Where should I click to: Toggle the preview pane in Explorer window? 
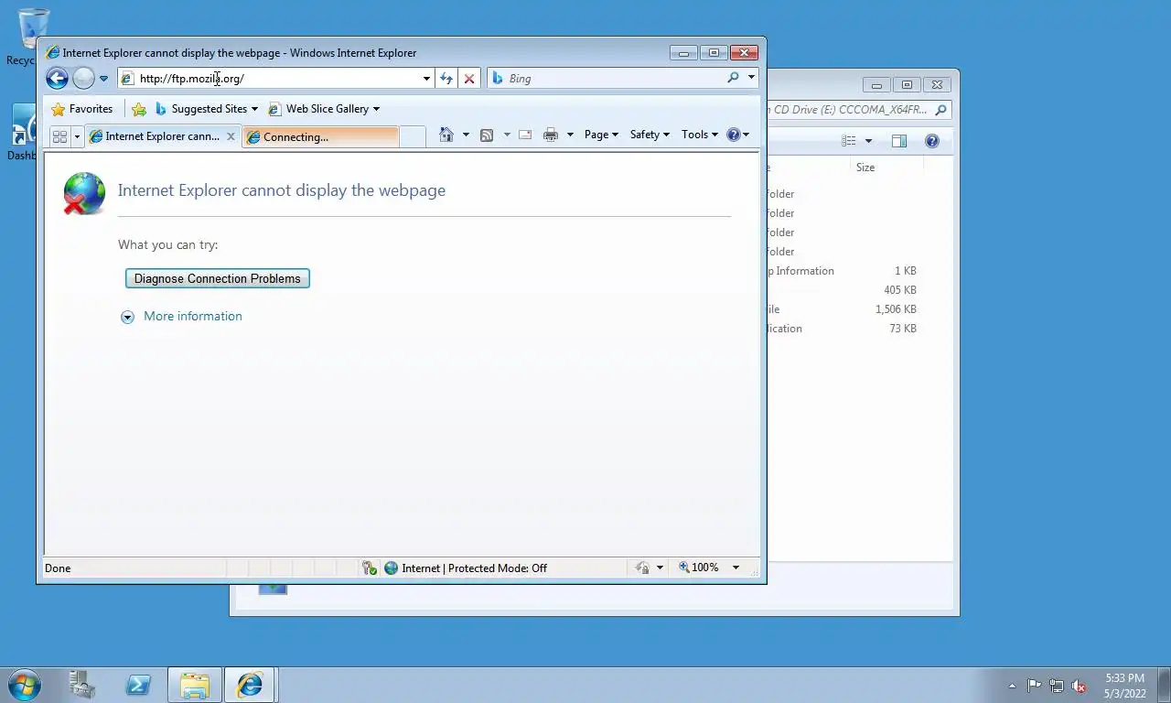[x=899, y=141]
